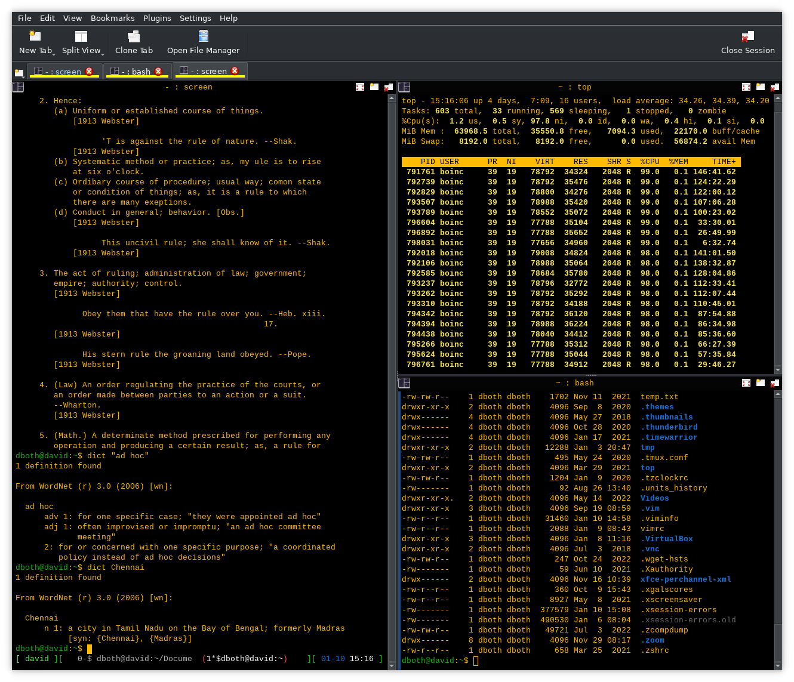Click the .thunderbird directory name

[x=669, y=427]
